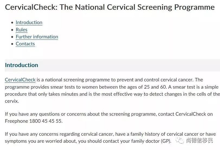This screenshot has width=220, height=150.
Task: Open the Introduction link in contents list
Action: coord(29,23)
